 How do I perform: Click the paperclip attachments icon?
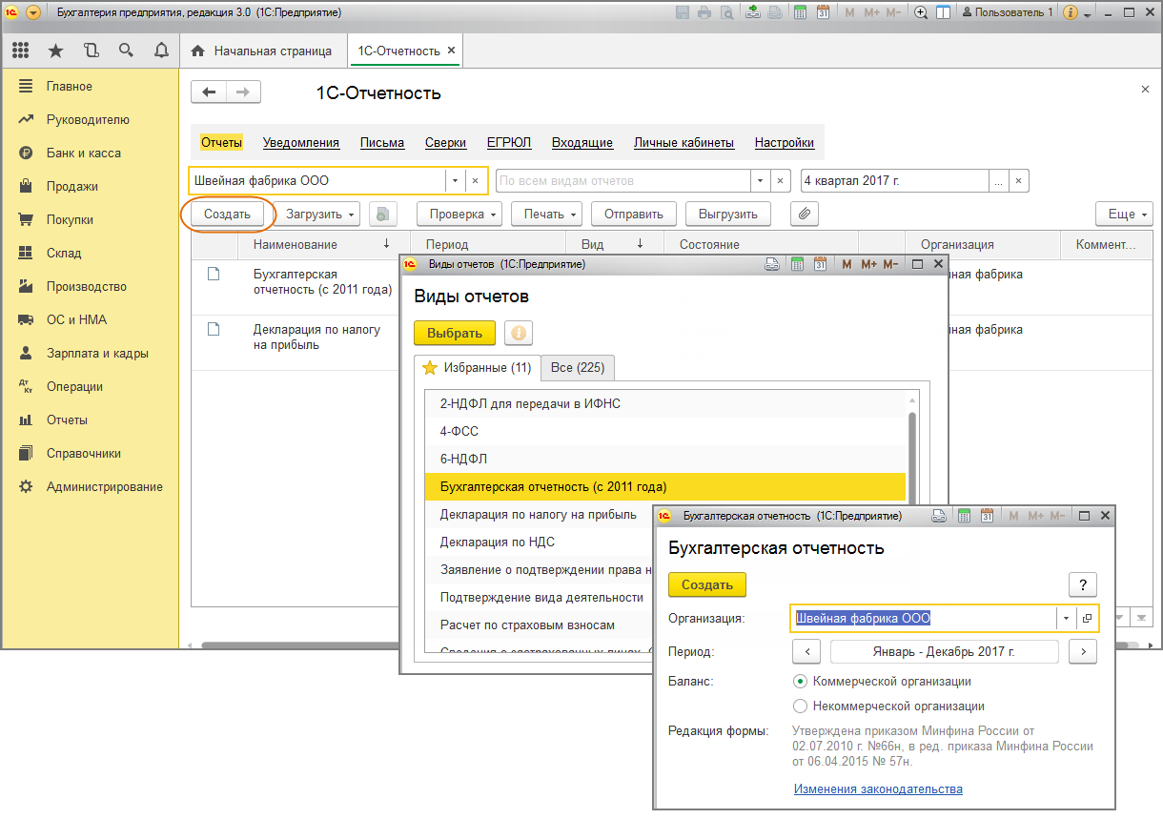805,215
